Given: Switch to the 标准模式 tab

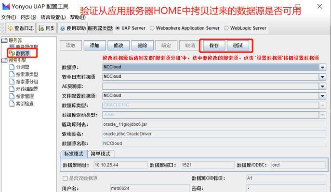Looking at the screenshot, I should click(x=74, y=154).
